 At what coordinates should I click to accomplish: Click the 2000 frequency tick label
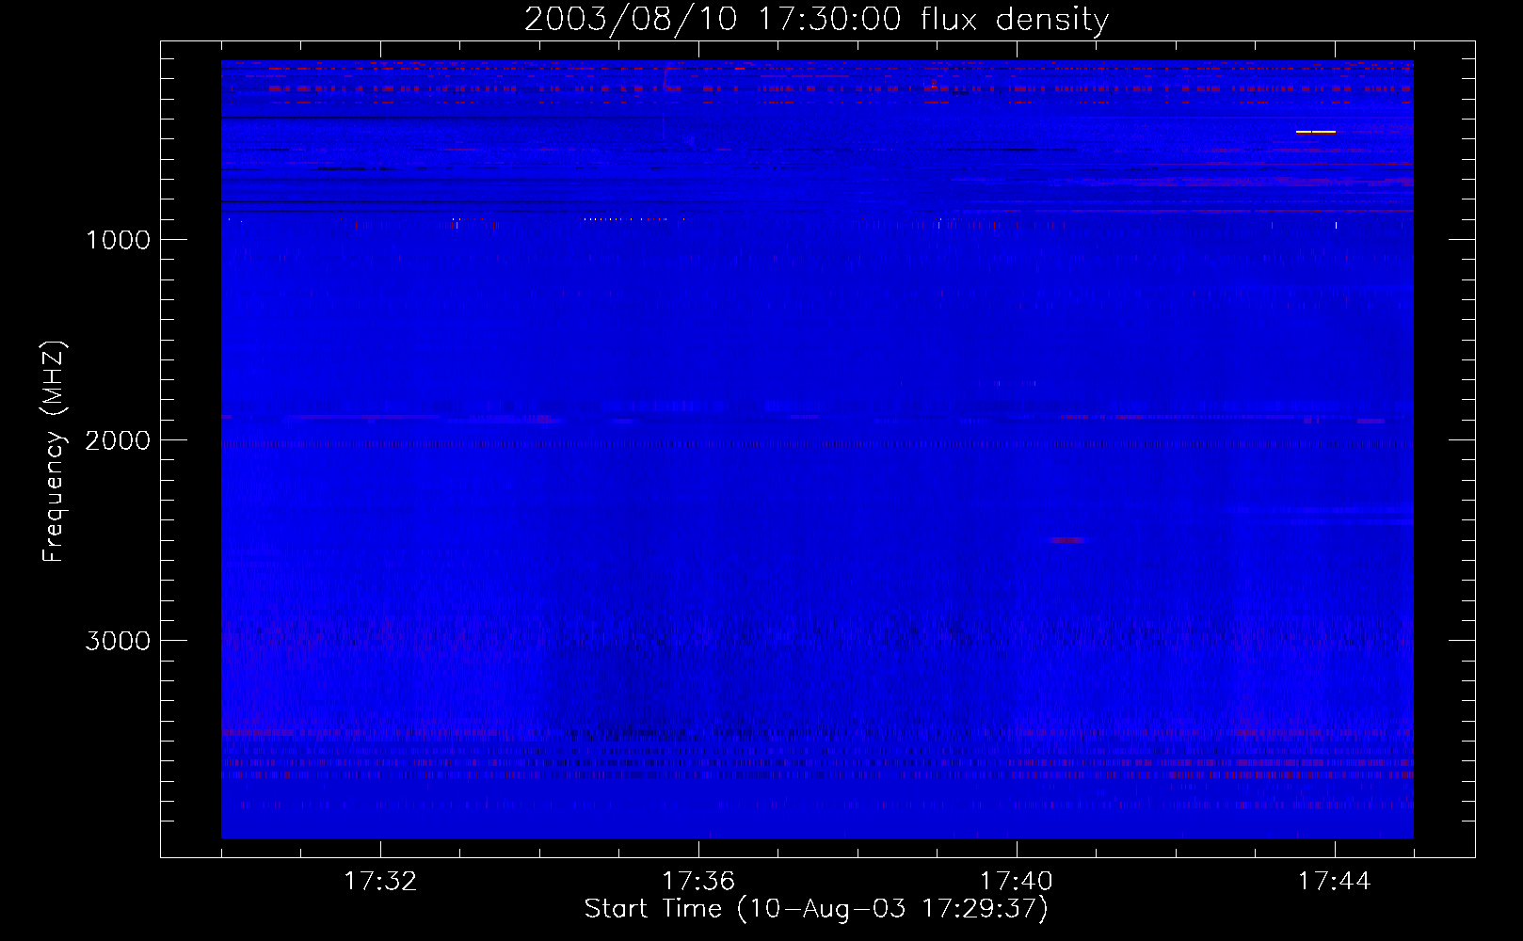(118, 440)
